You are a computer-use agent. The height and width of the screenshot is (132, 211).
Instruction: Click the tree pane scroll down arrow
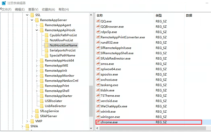91,128
